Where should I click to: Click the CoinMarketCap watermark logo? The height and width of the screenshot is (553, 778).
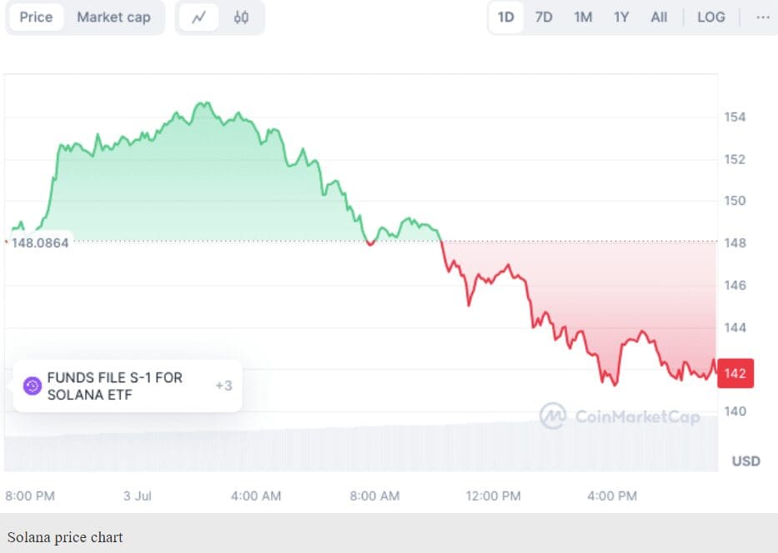(553, 417)
